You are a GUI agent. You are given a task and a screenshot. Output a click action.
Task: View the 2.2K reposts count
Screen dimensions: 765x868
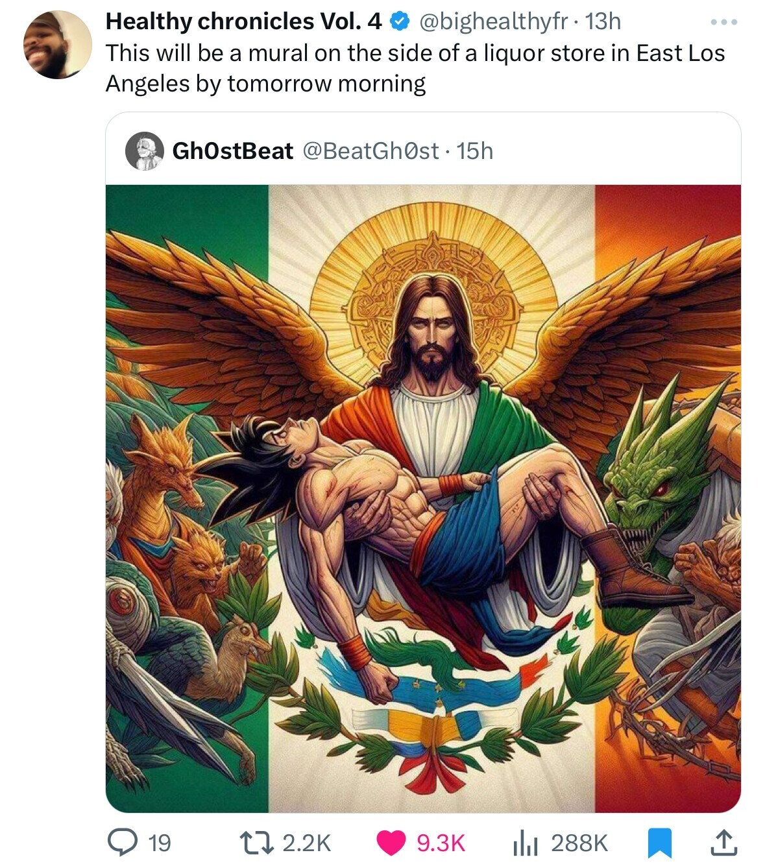tap(307, 843)
